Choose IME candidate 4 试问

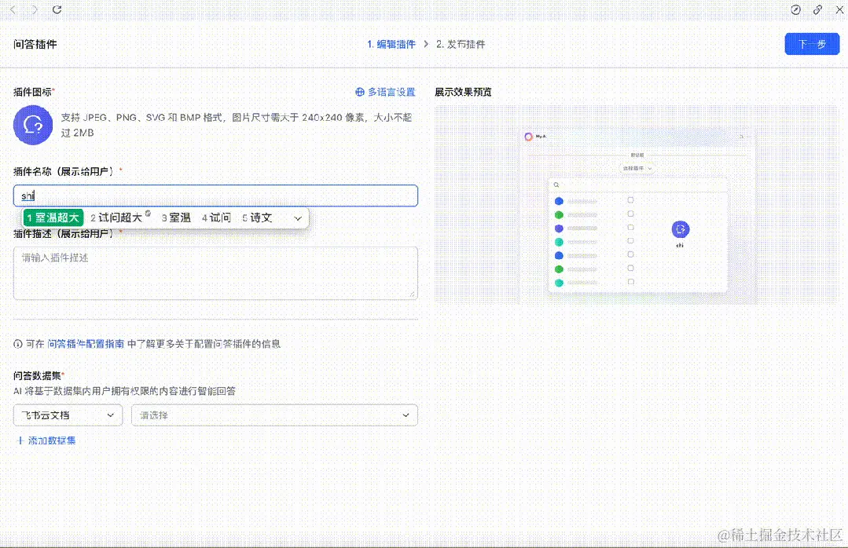tap(216, 217)
